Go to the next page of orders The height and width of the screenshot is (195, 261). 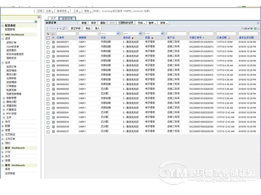(58, 29)
